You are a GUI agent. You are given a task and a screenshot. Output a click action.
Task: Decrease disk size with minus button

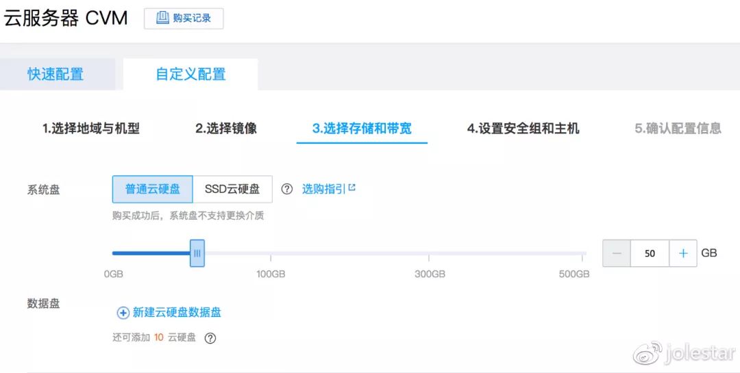[x=617, y=253]
